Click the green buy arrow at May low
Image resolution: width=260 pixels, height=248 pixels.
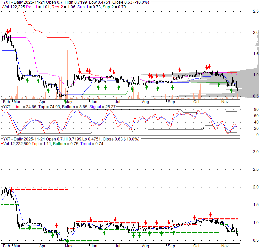click(x=65, y=92)
